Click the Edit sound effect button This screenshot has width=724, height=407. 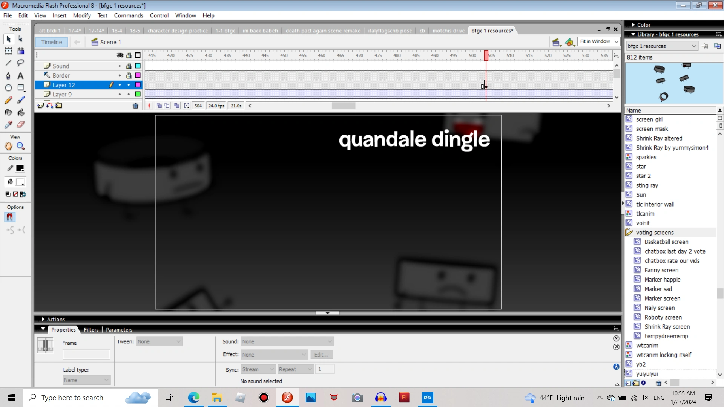[x=321, y=354]
